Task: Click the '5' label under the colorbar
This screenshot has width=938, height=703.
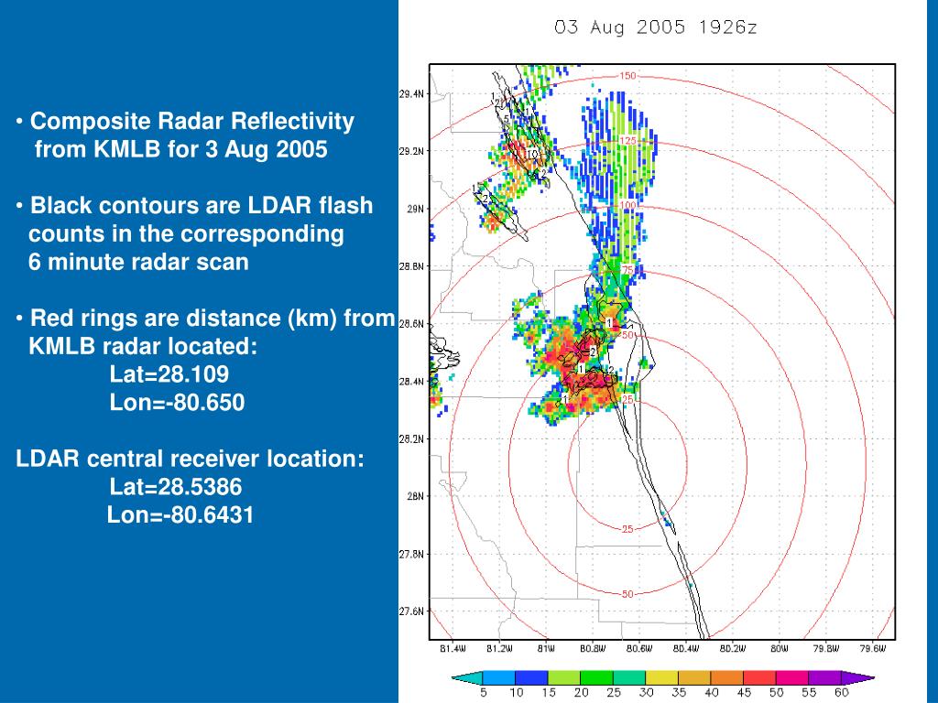Action: click(484, 692)
